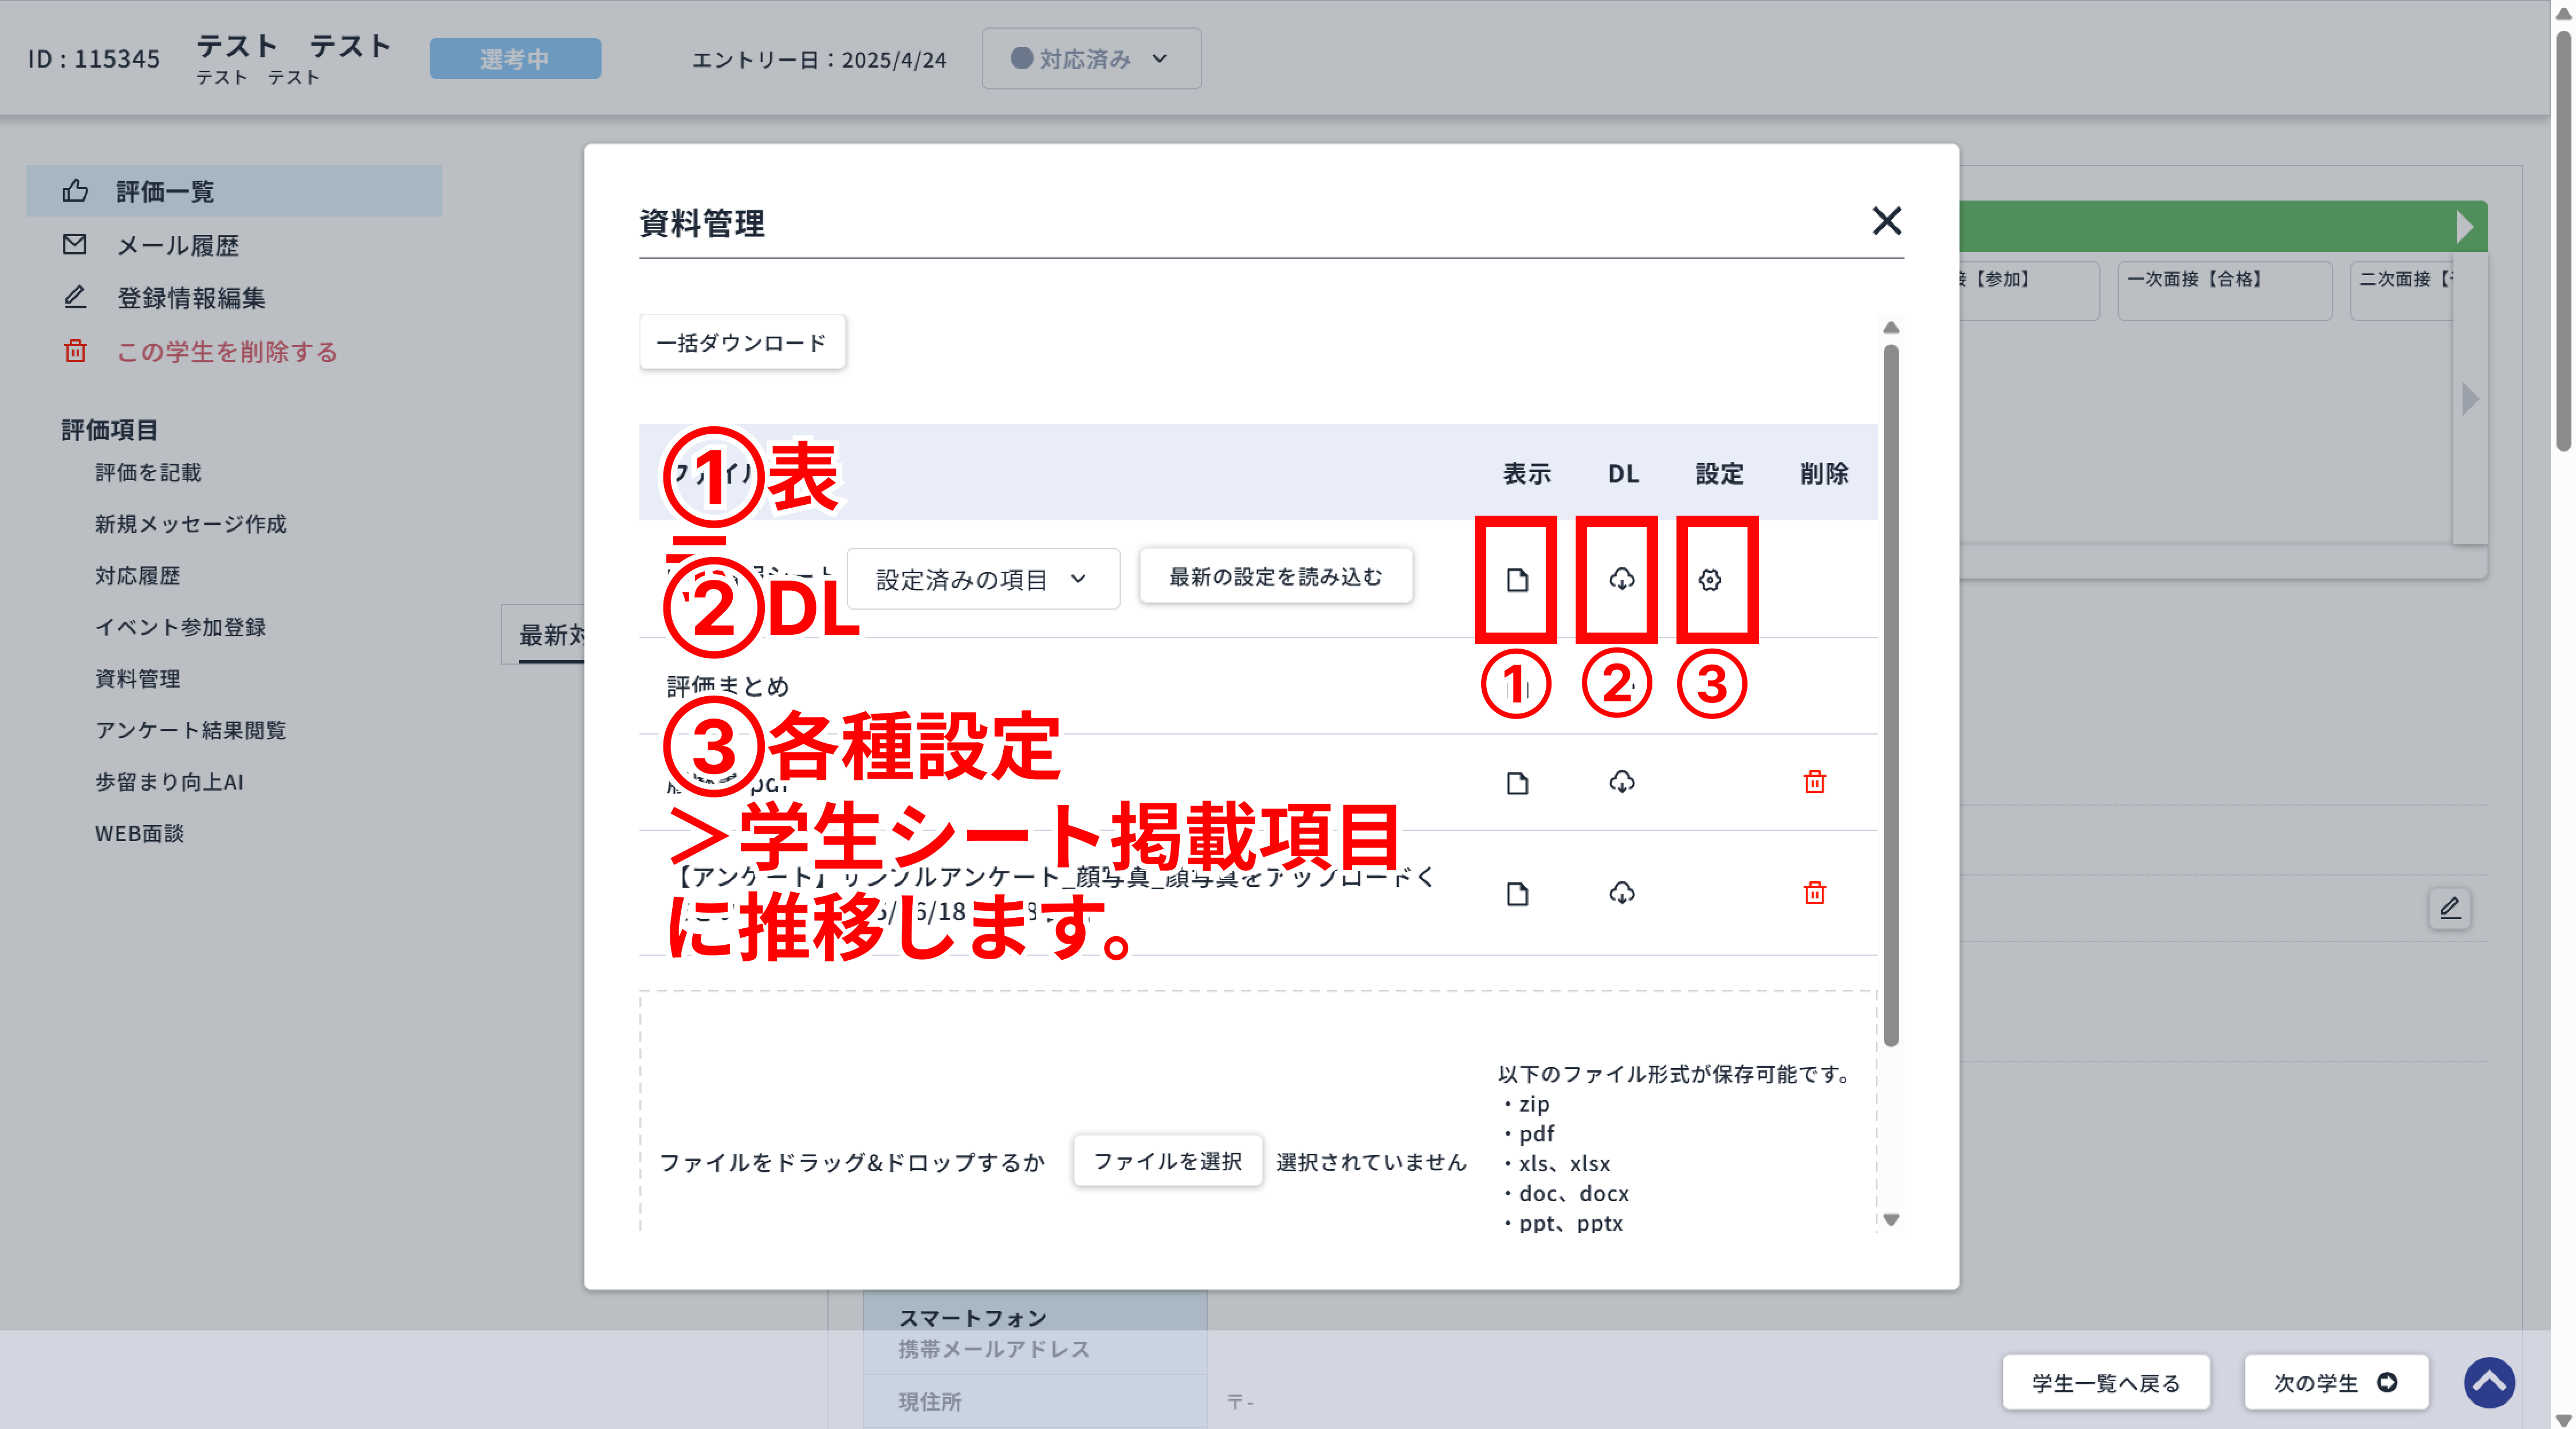The width and height of the screenshot is (2576, 1429).
Task: Open the 設定済みの項目 dropdown
Action: [x=983, y=578]
